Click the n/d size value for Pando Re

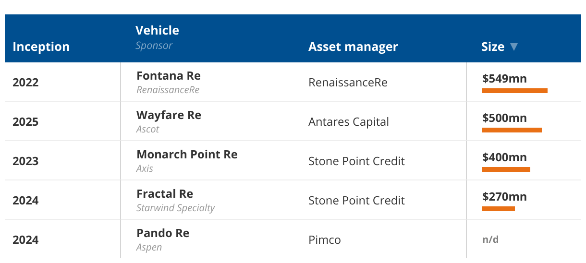point(490,239)
